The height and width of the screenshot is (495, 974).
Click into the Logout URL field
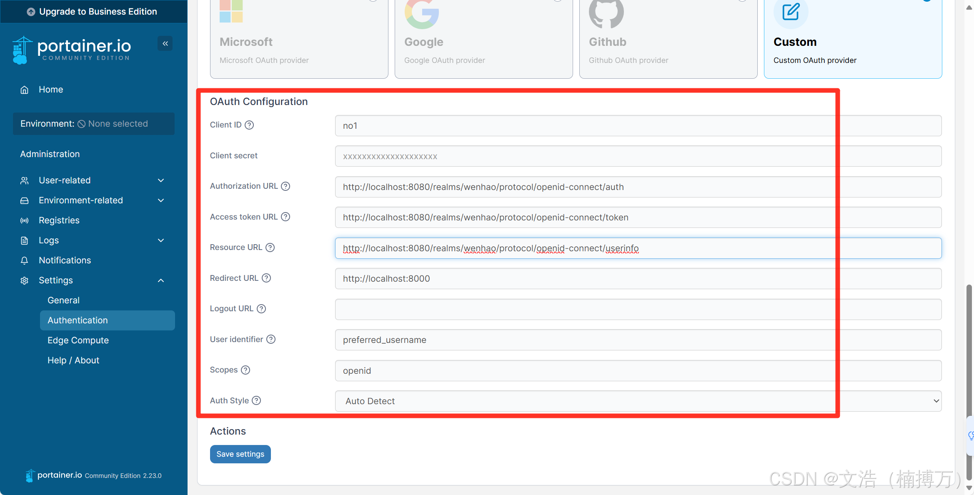coord(638,309)
